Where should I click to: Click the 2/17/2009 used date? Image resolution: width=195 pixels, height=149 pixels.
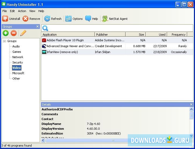click(160, 46)
